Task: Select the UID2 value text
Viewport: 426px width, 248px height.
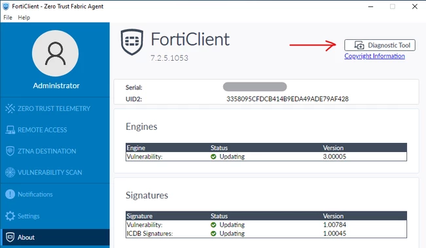Action: pos(287,99)
